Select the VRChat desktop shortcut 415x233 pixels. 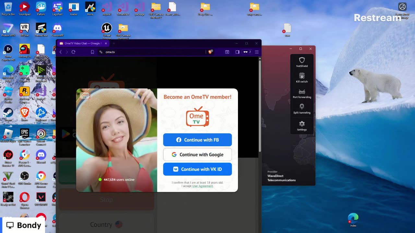click(25, 30)
